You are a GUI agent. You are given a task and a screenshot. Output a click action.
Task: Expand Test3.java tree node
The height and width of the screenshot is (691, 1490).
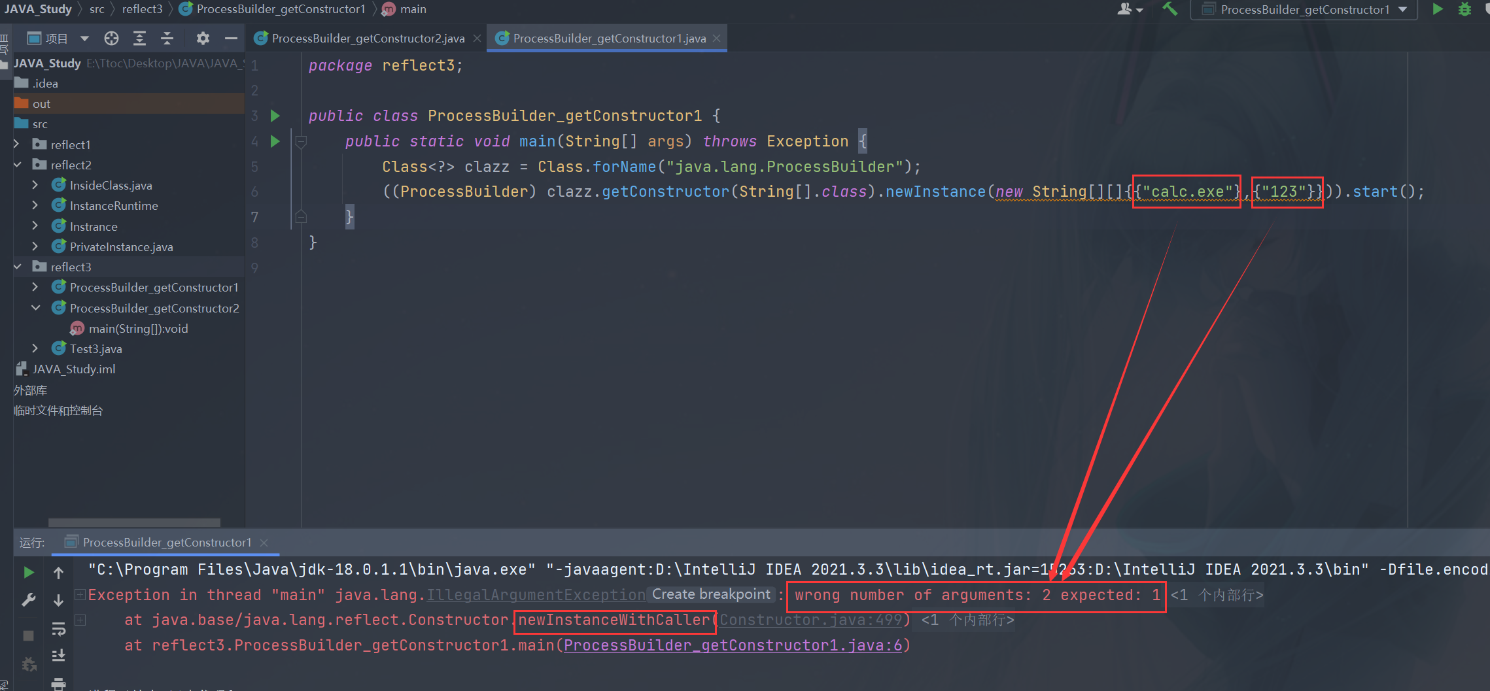(x=35, y=348)
